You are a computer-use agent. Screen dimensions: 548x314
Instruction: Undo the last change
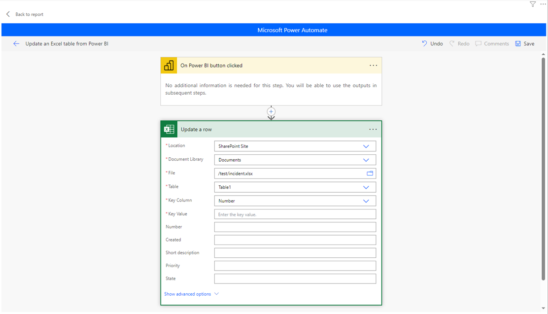(432, 44)
